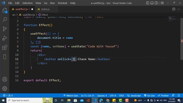This screenshot has height=103, width=183.
Task: Open the device preview icon in activity bar
Action: [5, 57]
